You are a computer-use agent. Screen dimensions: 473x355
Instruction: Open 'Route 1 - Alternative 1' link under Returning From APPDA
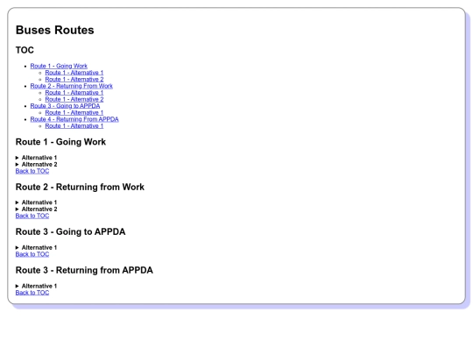click(x=74, y=125)
